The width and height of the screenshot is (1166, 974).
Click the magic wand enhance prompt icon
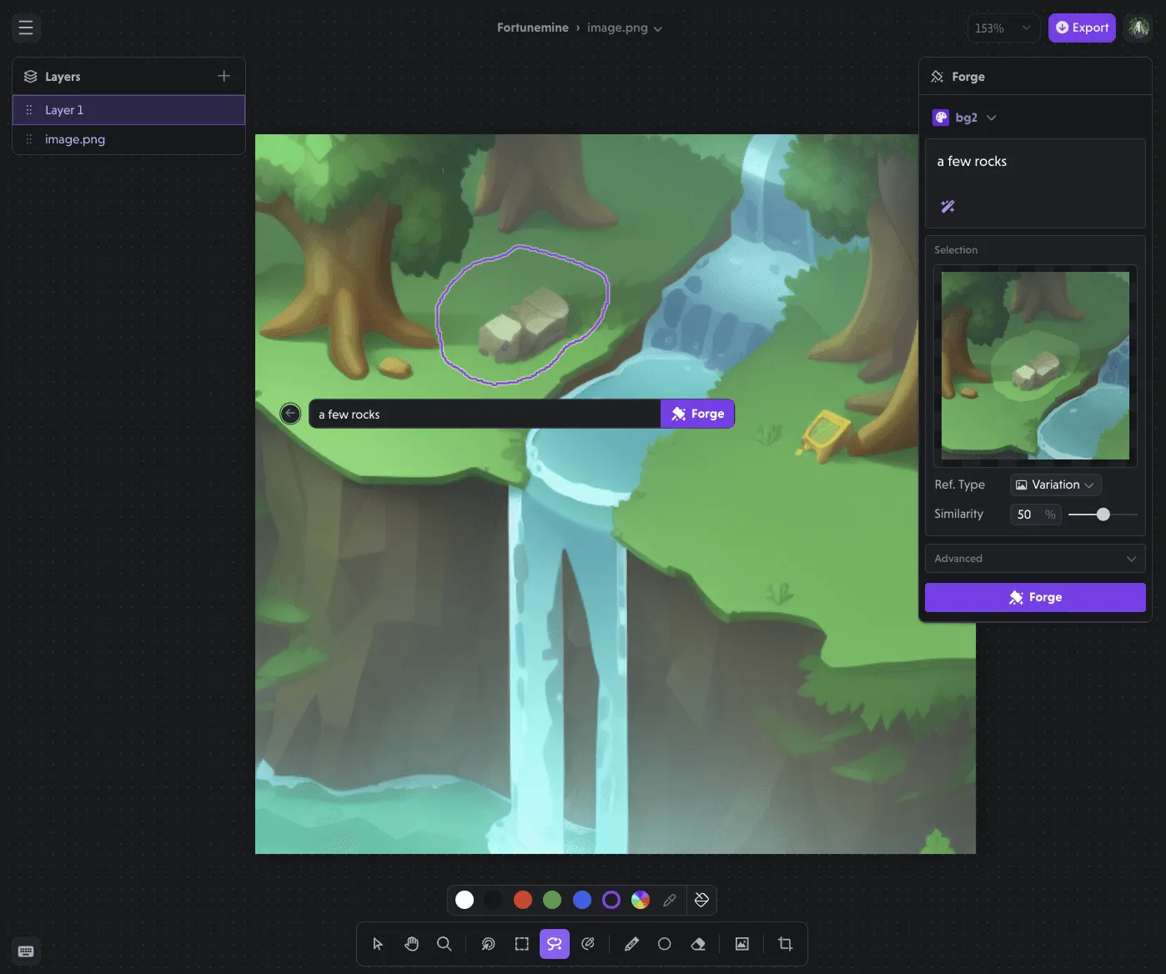(x=947, y=207)
